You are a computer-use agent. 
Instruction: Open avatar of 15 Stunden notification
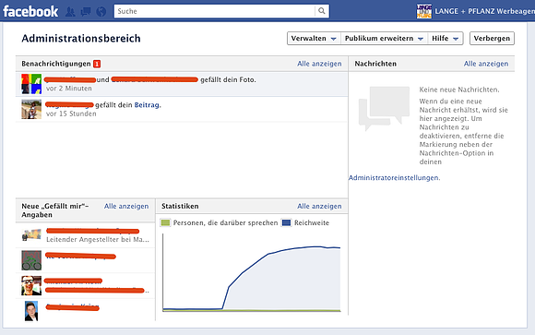[31, 109]
